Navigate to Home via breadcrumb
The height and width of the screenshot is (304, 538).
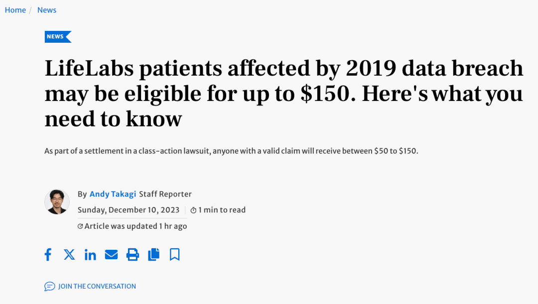[x=15, y=9]
